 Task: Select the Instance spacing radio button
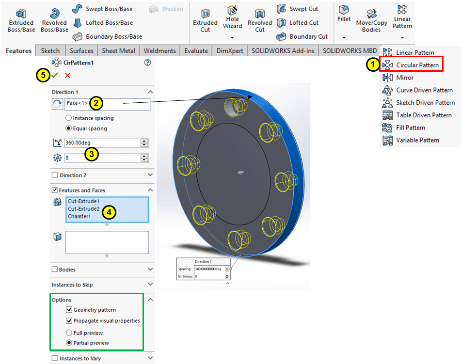(68, 118)
